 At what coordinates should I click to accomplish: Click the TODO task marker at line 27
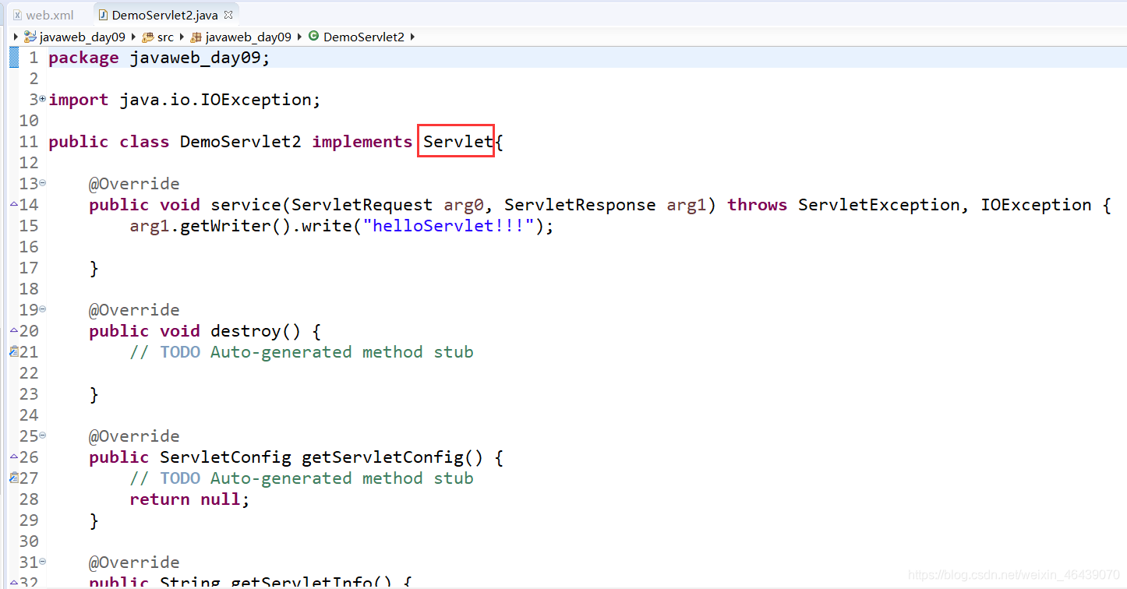[14, 478]
